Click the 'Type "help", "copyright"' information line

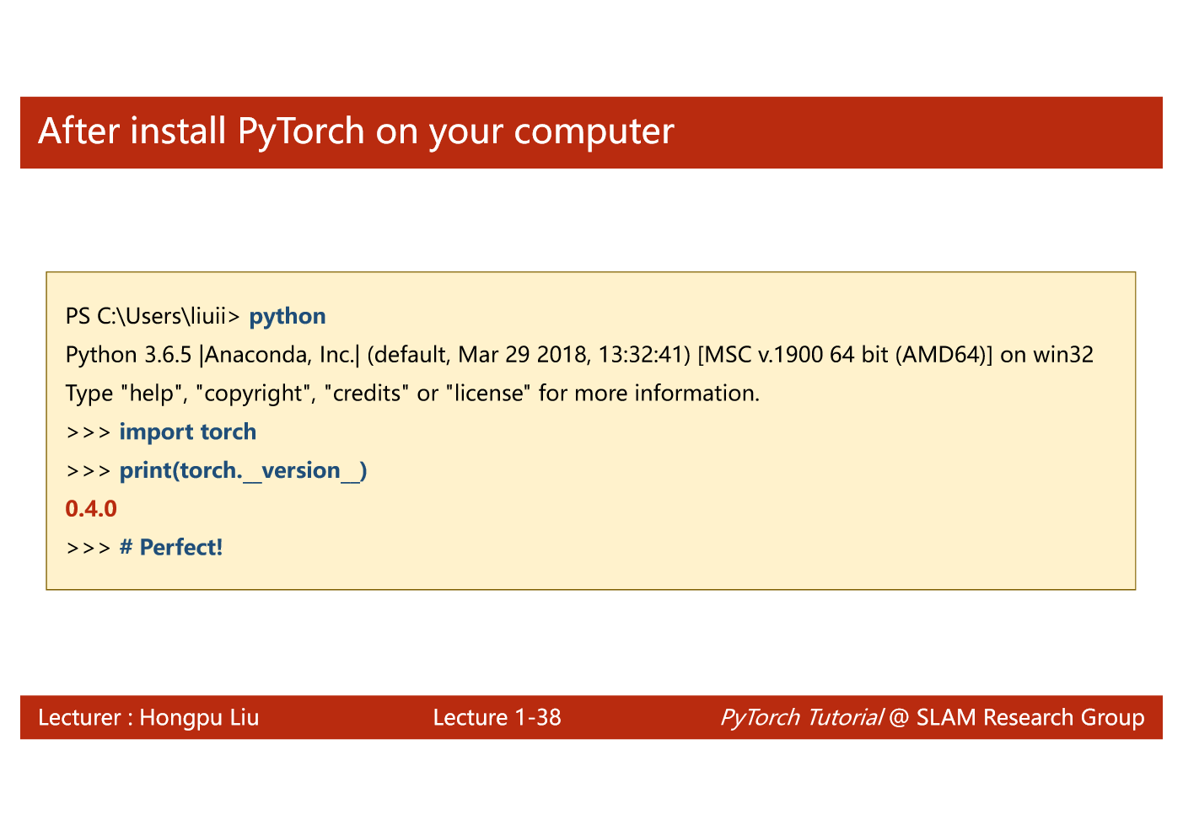(412, 394)
